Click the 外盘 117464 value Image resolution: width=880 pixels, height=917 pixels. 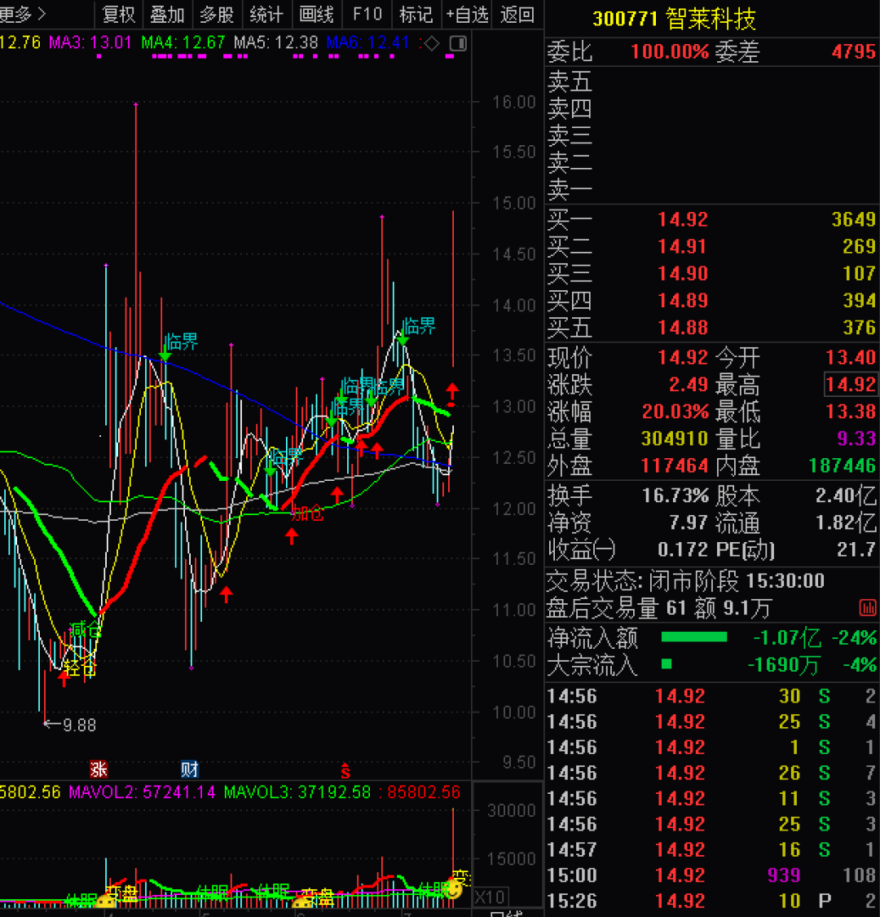[675, 465]
